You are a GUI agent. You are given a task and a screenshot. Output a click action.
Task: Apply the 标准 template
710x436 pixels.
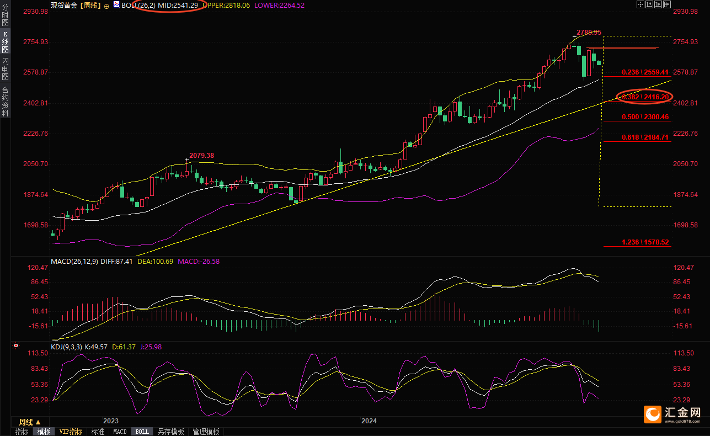(98, 432)
